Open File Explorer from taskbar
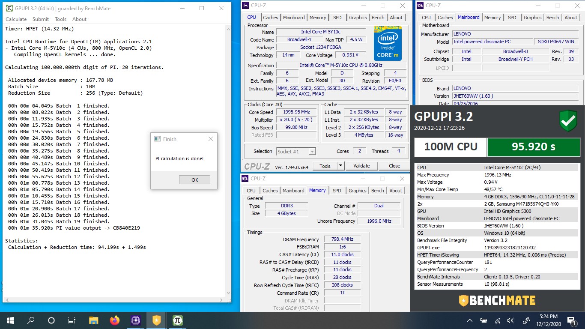Image resolution: width=585 pixels, height=329 pixels. tap(93, 320)
